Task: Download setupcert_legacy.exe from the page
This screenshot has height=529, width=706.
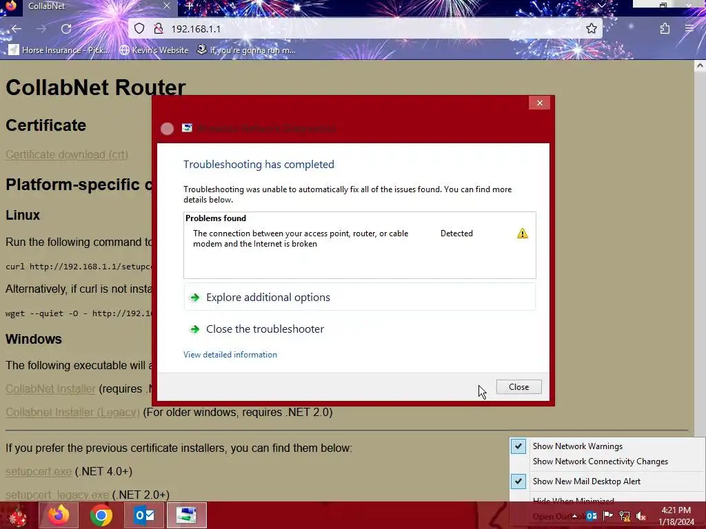Action: pos(57,495)
